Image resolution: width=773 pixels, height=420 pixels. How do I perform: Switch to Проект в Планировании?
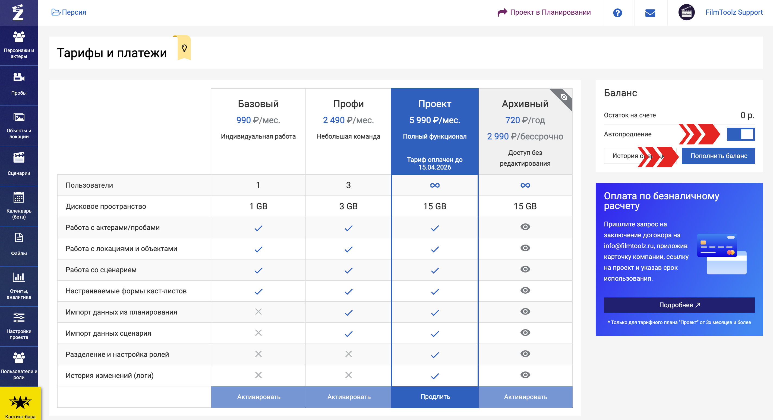click(x=544, y=12)
